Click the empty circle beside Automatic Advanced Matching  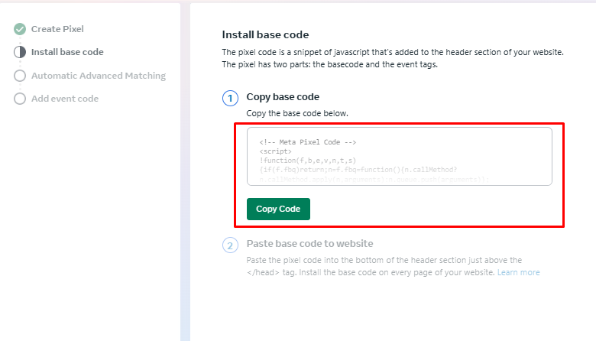(20, 76)
